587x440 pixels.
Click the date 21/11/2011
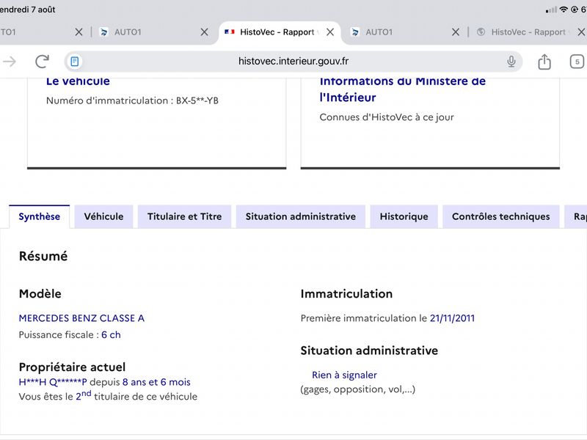pos(452,318)
